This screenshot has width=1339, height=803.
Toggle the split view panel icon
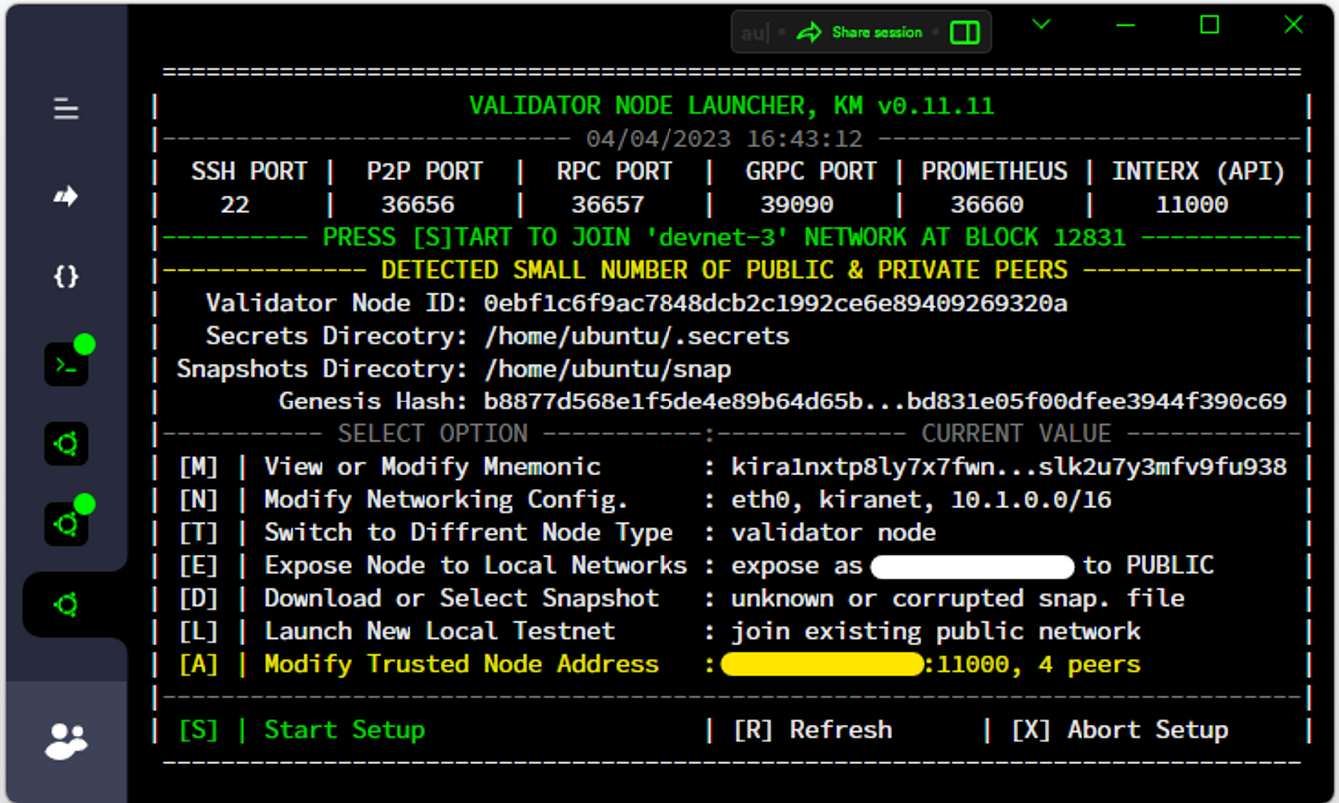pos(965,33)
